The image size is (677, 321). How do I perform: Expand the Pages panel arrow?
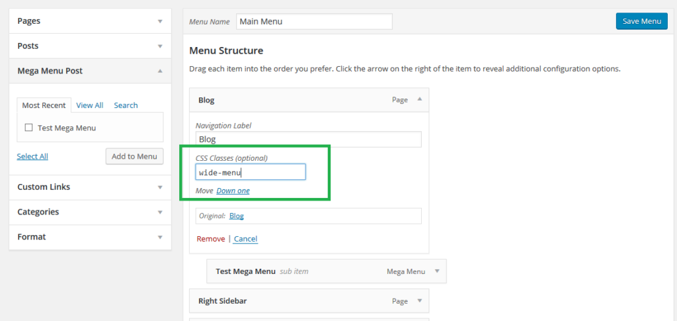click(x=159, y=21)
